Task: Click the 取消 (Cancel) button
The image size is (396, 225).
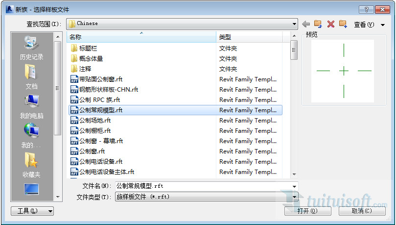Action: (361, 211)
